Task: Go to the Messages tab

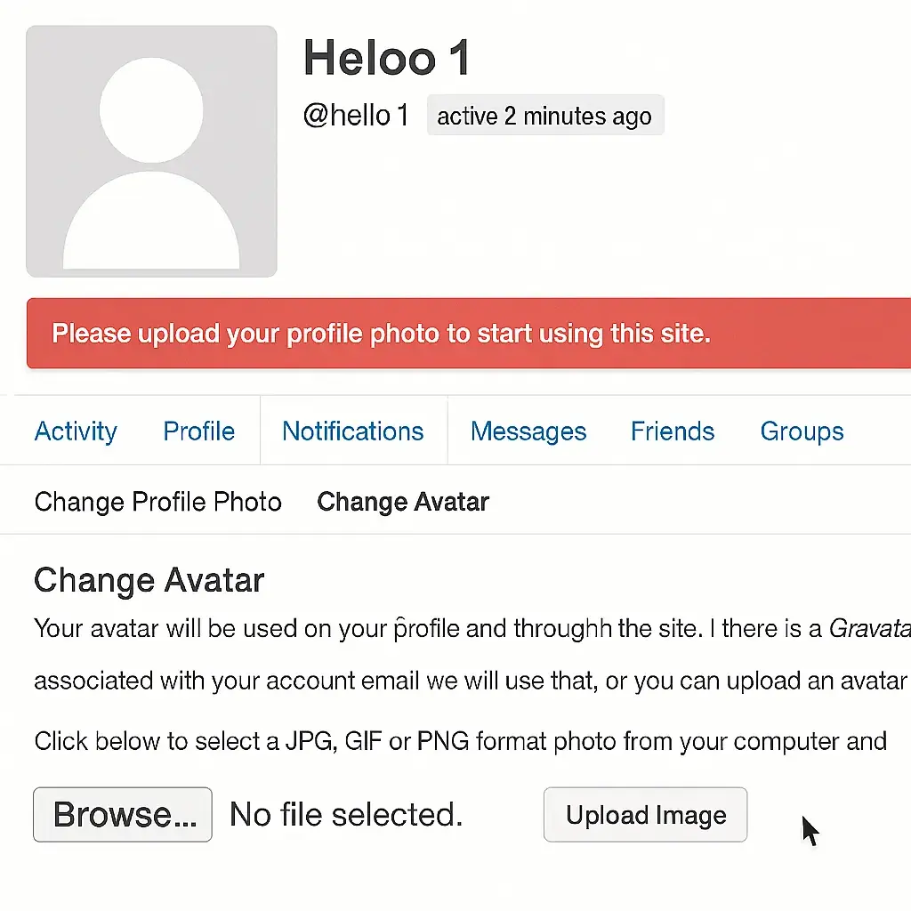Action: 528,431
